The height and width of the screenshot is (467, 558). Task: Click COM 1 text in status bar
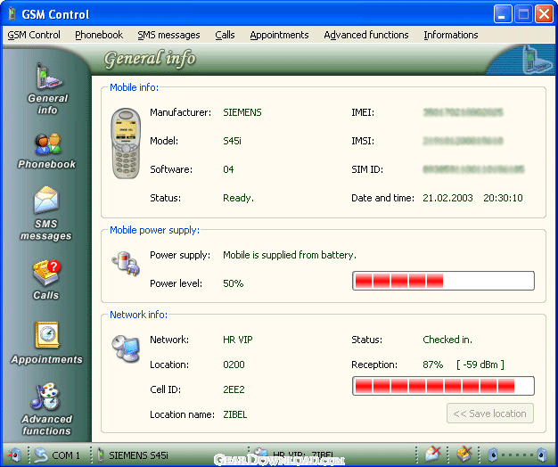coord(66,455)
